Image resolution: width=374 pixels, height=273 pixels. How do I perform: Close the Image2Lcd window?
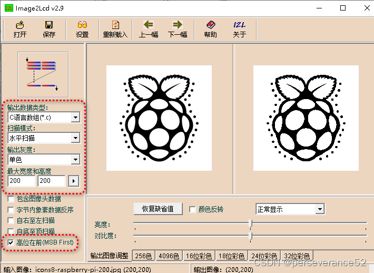367,8
